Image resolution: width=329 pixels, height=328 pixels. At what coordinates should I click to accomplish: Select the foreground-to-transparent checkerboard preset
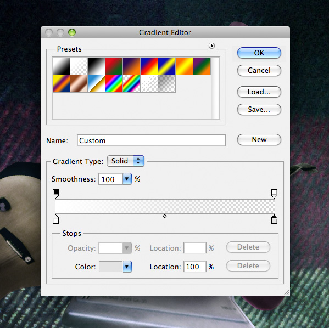coord(79,66)
